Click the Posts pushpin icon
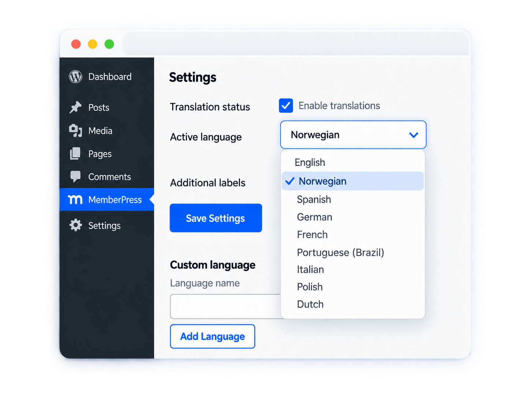Viewport: 530px width, 397px height. [75, 107]
